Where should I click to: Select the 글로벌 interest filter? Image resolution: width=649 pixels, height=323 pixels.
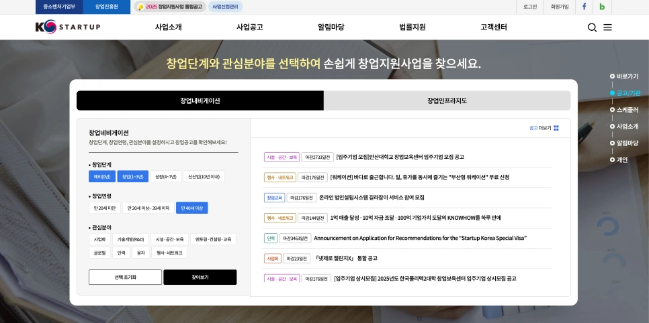(99, 253)
